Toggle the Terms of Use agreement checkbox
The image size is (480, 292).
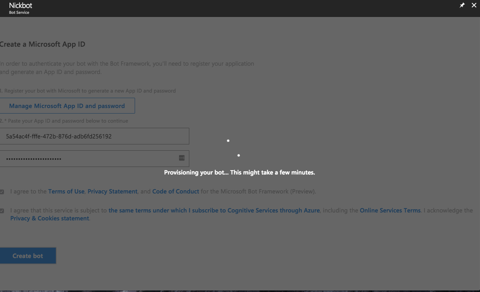2,192
